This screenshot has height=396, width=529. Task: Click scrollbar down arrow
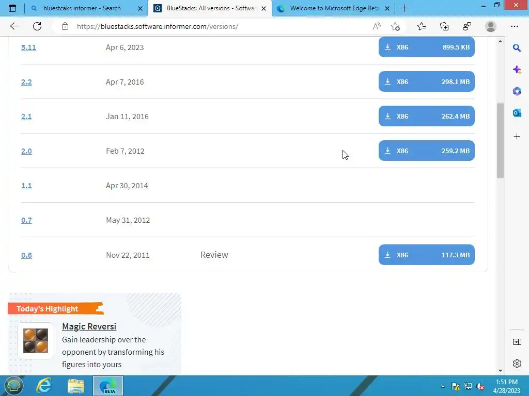(500, 370)
